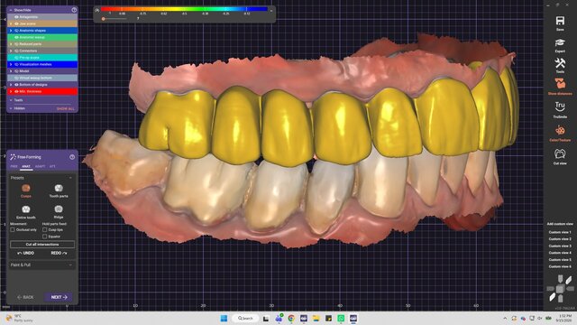Toggle visibility eye for Jaw scans
The width and height of the screenshot is (577, 325).
(x=16, y=23)
